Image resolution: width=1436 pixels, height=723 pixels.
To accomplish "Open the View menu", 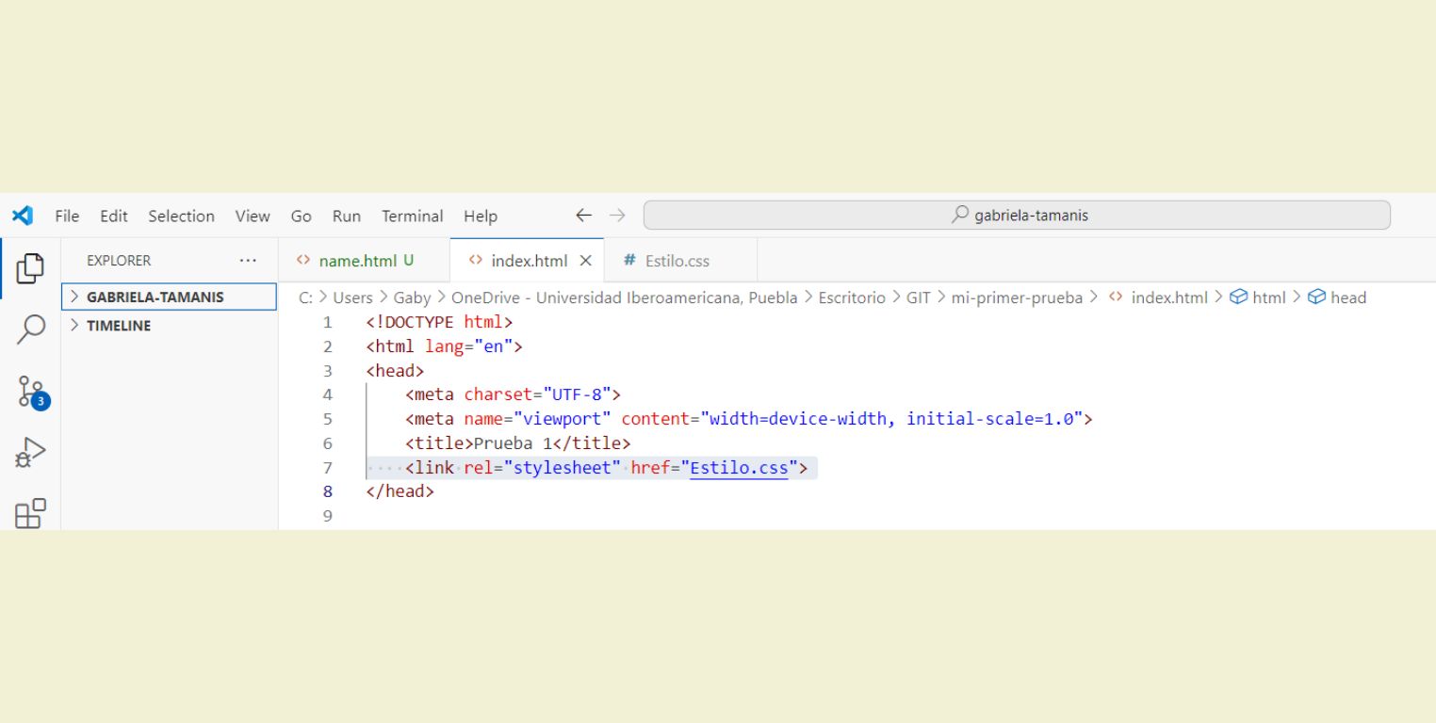I will (x=253, y=216).
